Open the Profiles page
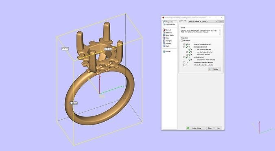The height and width of the screenshot is (151, 275). (x=167, y=52)
